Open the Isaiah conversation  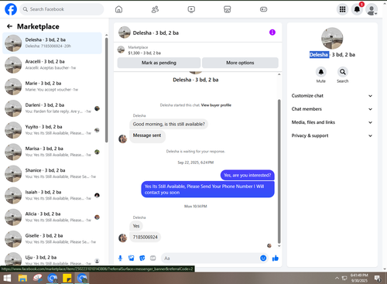[52, 196]
